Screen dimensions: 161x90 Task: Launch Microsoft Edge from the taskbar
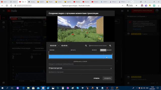(x=23, y=88)
